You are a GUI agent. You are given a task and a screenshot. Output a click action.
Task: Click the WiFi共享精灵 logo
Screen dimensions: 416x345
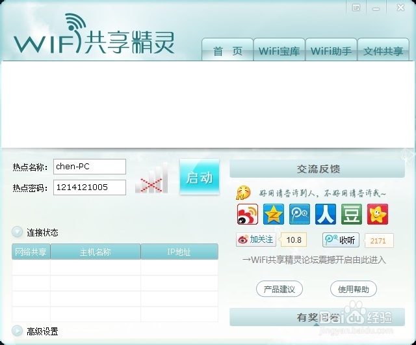pyautogui.click(x=94, y=34)
